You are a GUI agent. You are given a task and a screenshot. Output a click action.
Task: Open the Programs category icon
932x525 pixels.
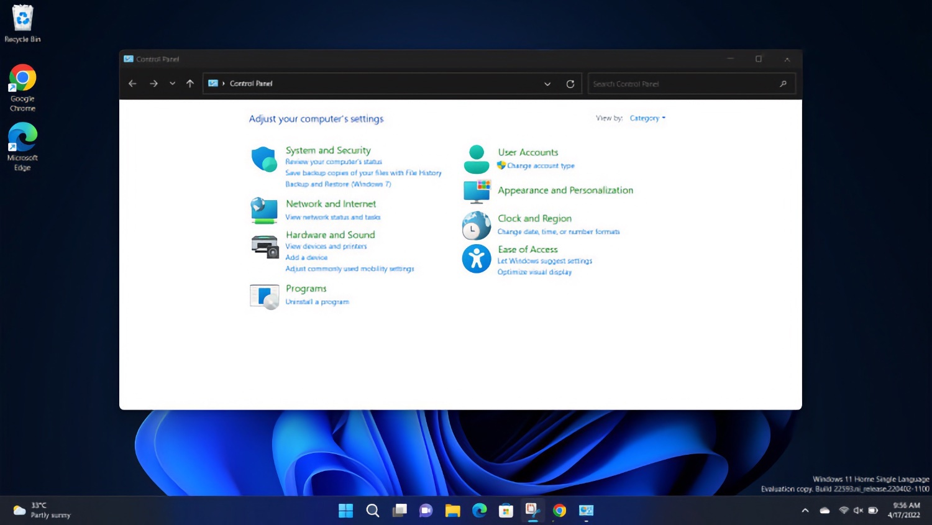coord(264,296)
